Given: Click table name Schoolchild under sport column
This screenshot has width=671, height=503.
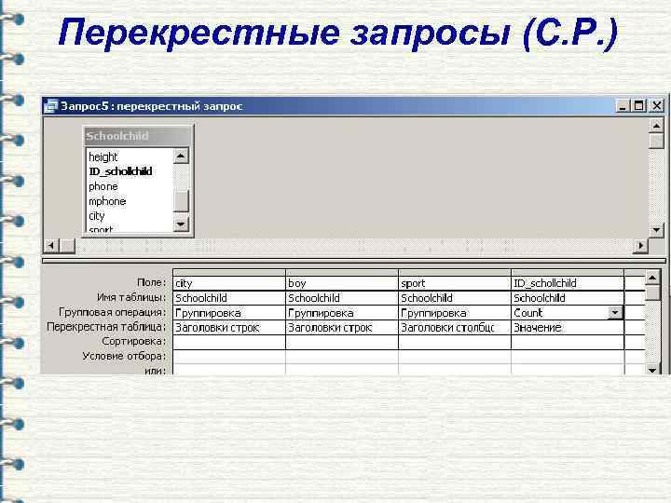Looking at the screenshot, I should point(455,298).
